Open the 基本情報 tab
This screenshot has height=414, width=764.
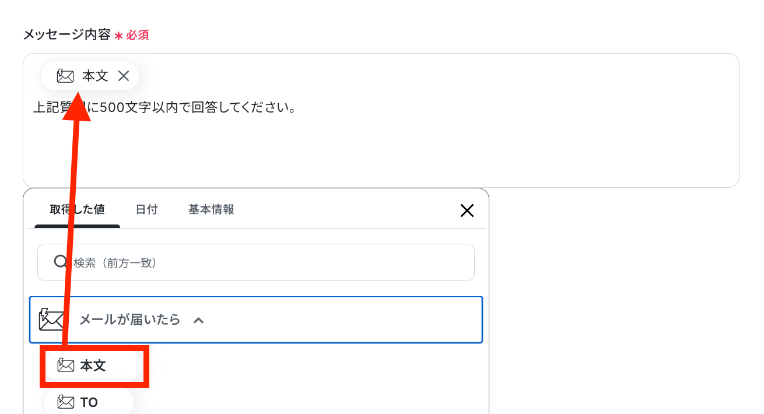pyautogui.click(x=211, y=210)
